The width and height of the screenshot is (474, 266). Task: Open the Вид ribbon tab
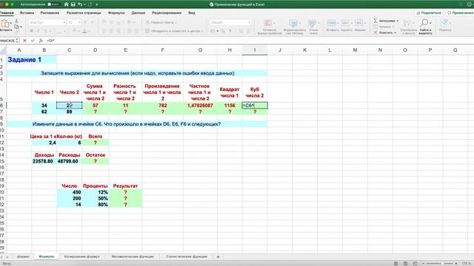pyautogui.click(x=192, y=13)
